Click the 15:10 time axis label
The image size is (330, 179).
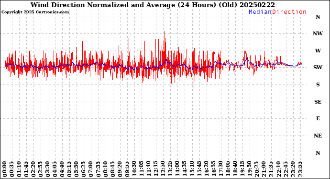tap(191, 169)
